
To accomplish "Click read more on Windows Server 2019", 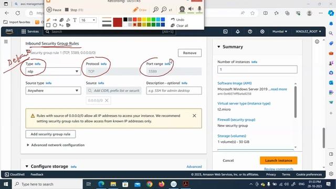I will tap(279, 89).
